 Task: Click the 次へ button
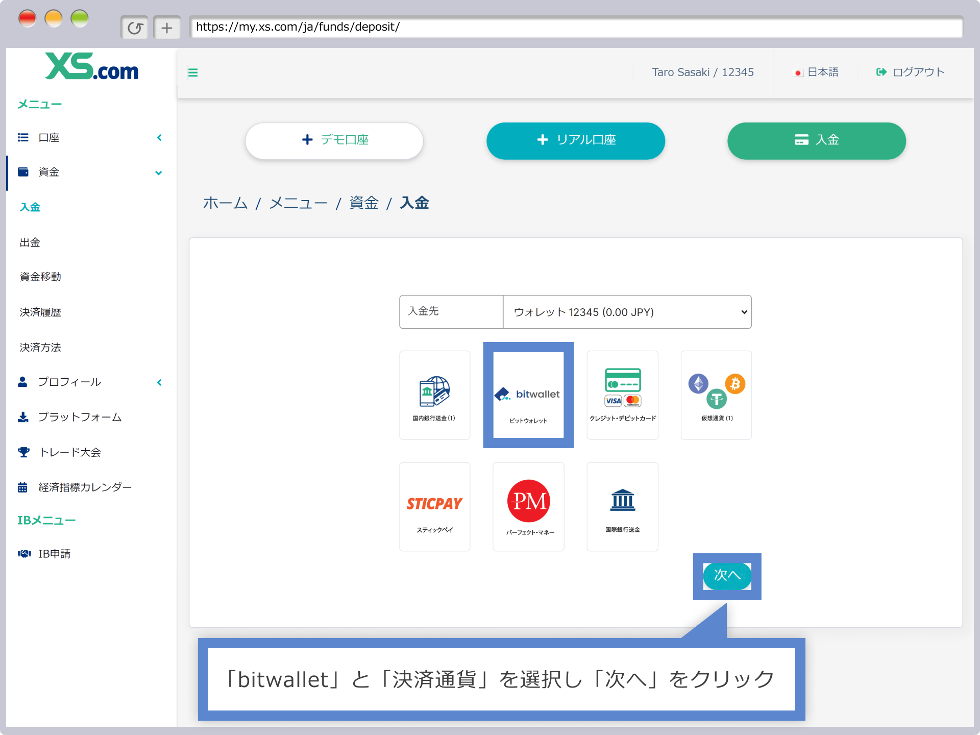click(x=727, y=576)
